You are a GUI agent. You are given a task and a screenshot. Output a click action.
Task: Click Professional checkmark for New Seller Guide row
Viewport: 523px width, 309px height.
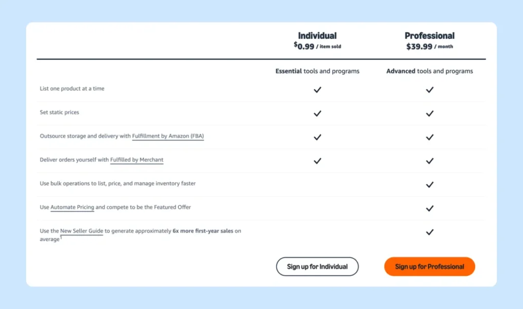coord(430,232)
